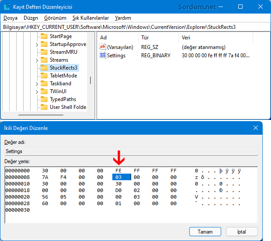
Task: Open the Yardım menu
Action: pyautogui.click(x=123, y=18)
